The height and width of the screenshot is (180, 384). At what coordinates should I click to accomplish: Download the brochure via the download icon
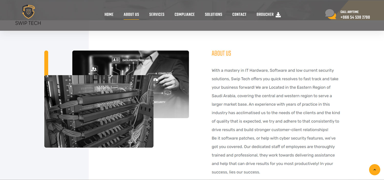click(x=278, y=15)
